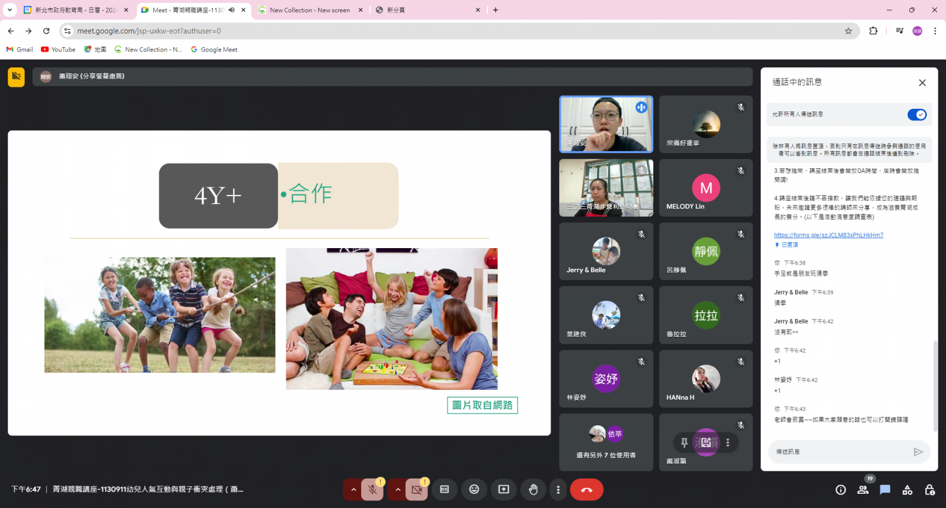Image resolution: width=946 pixels, height=508 pixels.
Task: Open the forms.gle survey link in chat
Action: point(828,235)
